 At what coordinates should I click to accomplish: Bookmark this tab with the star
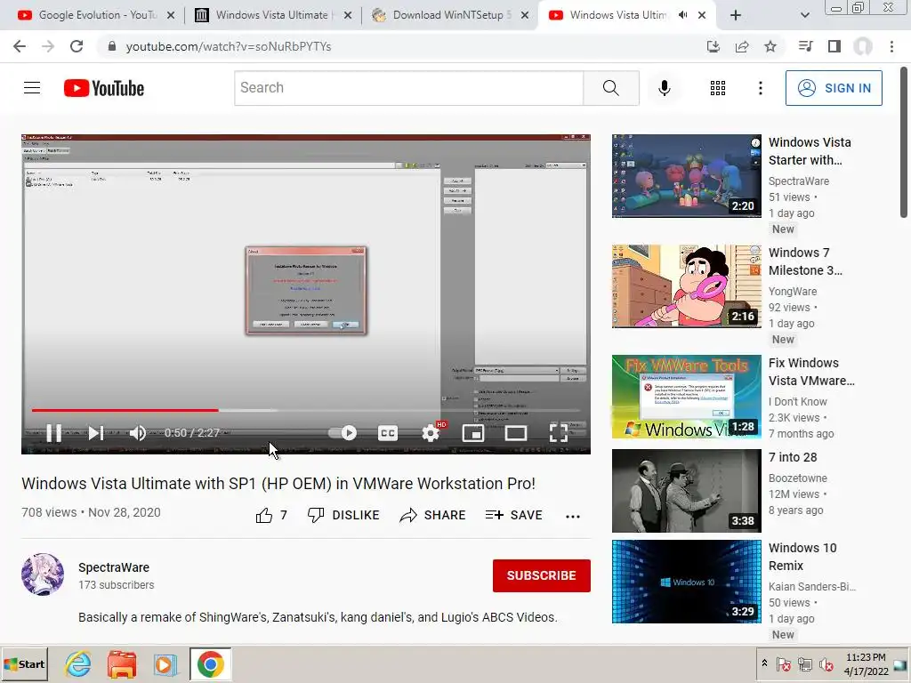point(770,46)
